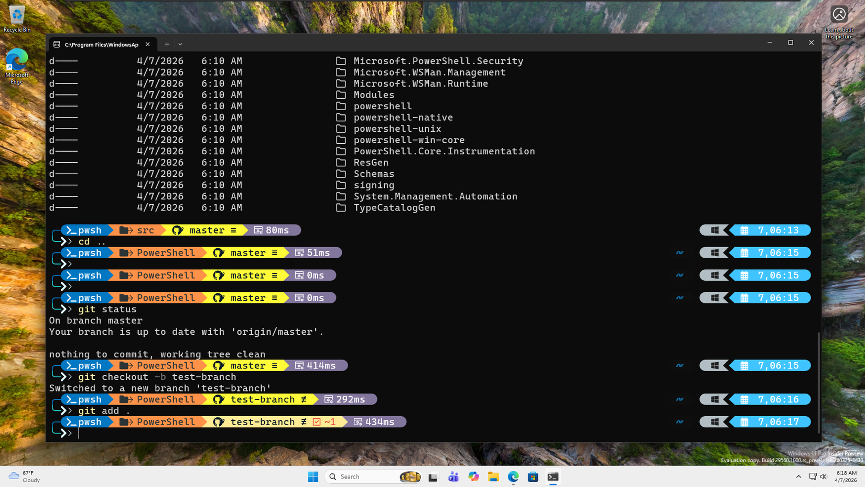
Task: Open Microsoft Edge from the taskbar
Action: tap(513, 477)
